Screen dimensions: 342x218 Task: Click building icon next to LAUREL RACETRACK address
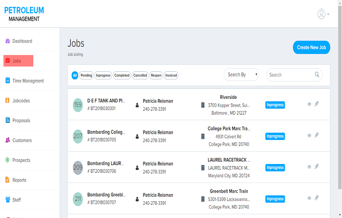click(x=203, y=168)
